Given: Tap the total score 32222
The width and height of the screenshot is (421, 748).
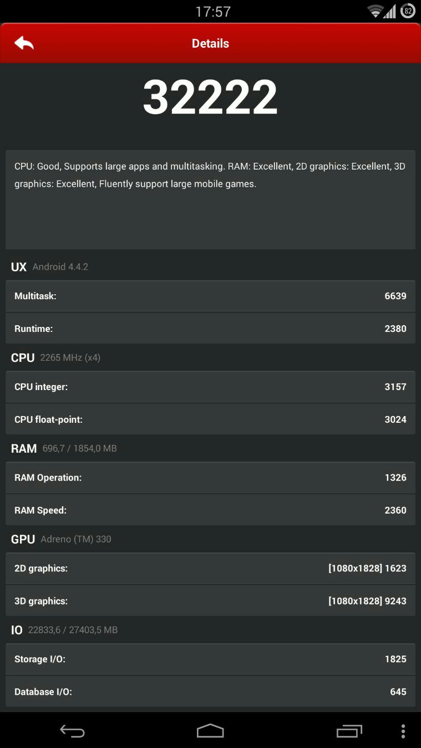Looking at the screenshot, I should [210, 98].
